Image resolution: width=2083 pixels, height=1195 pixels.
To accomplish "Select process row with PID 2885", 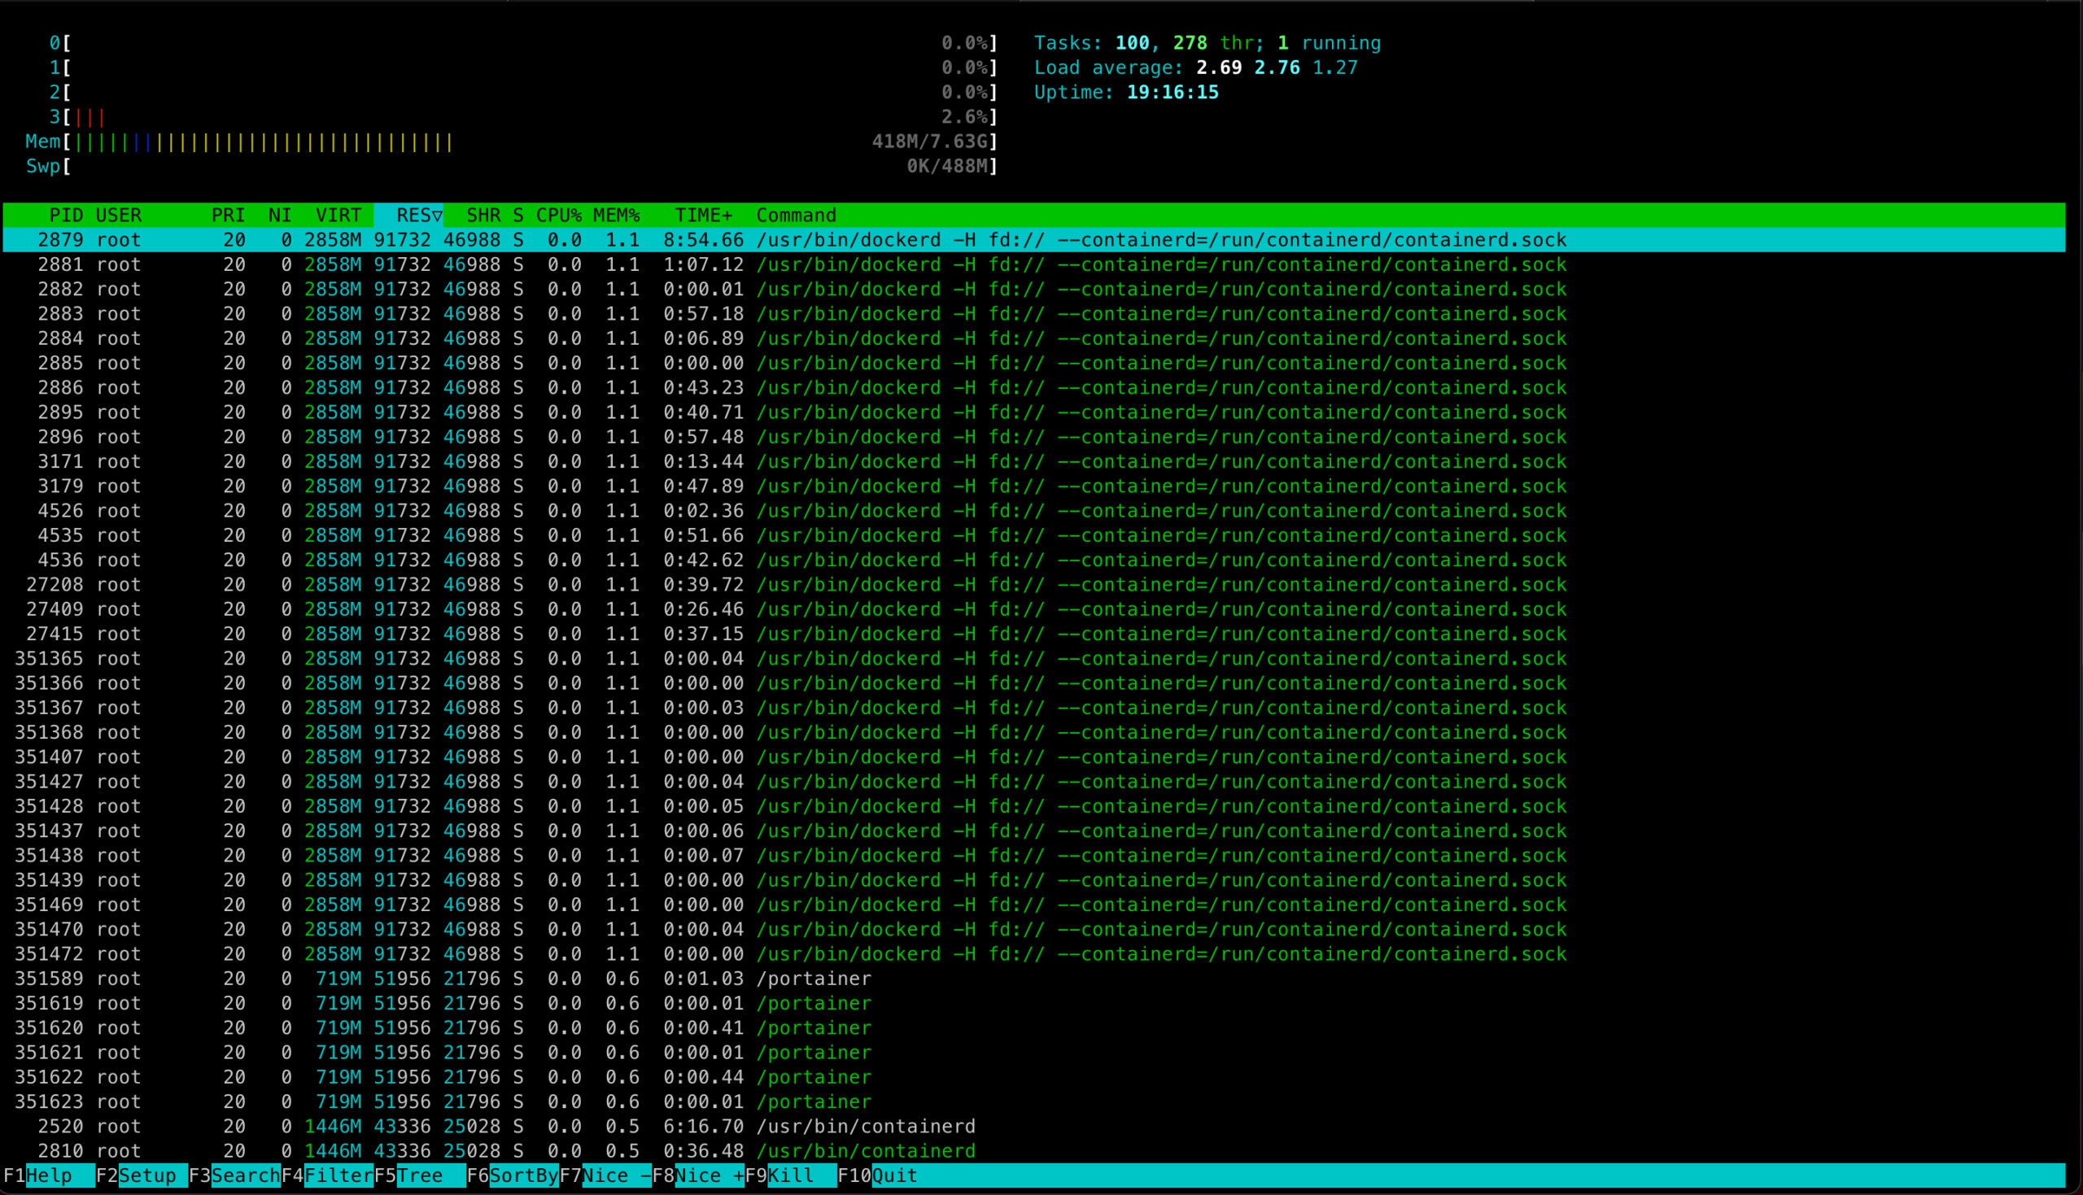I will point(1034,363).
